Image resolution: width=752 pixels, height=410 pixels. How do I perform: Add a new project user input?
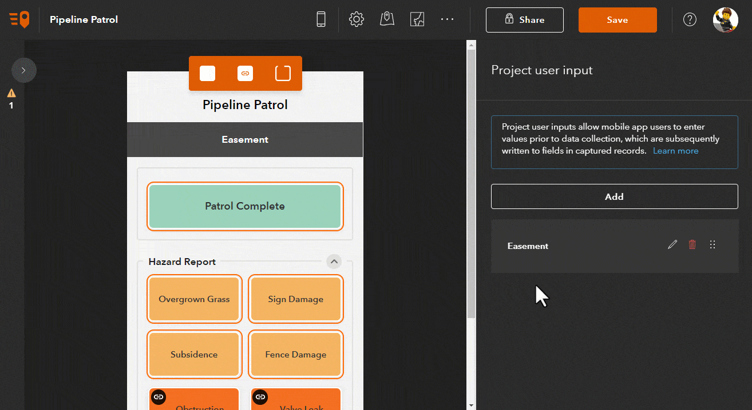point(614,196)
